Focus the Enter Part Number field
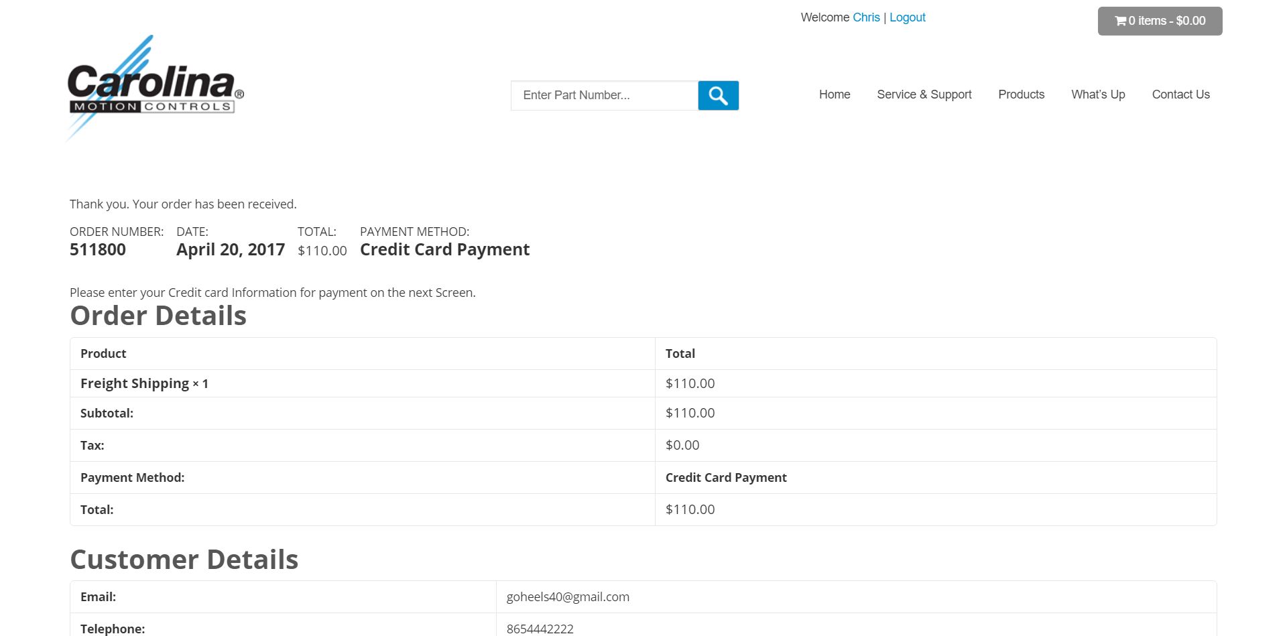This screenshot has width=1287, height=636. pyautogui.click(x=604, y=95)
